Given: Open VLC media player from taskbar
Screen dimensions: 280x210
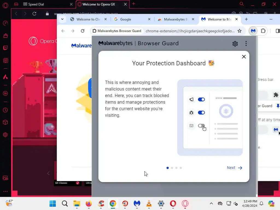Looking at the screenshot, I should point(149,203).
